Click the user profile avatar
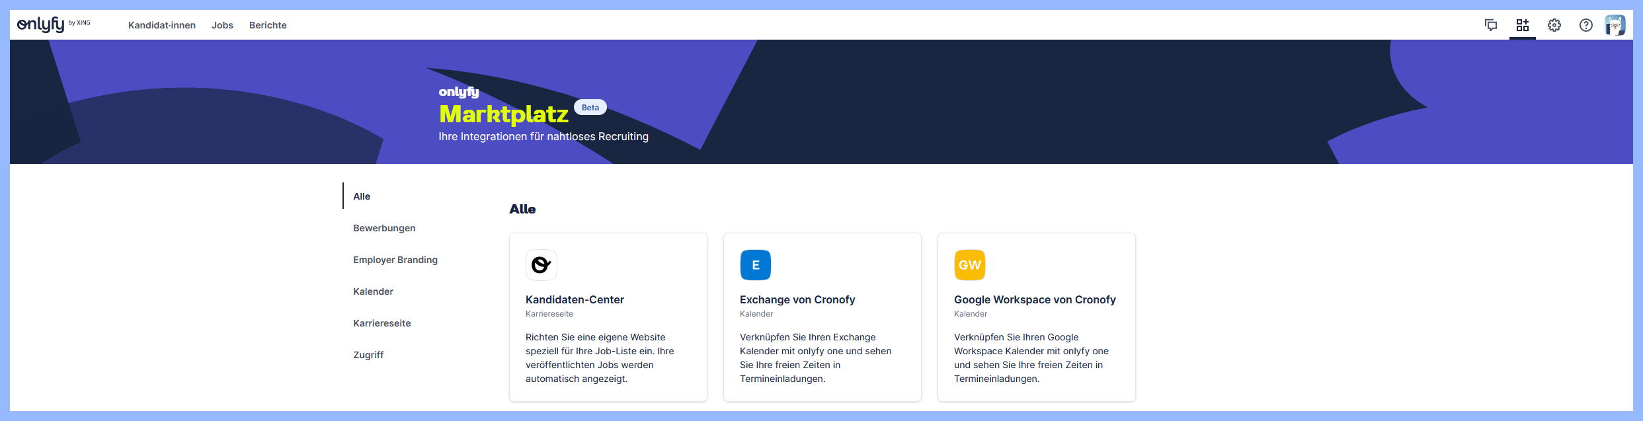 tap(1615, 25)
